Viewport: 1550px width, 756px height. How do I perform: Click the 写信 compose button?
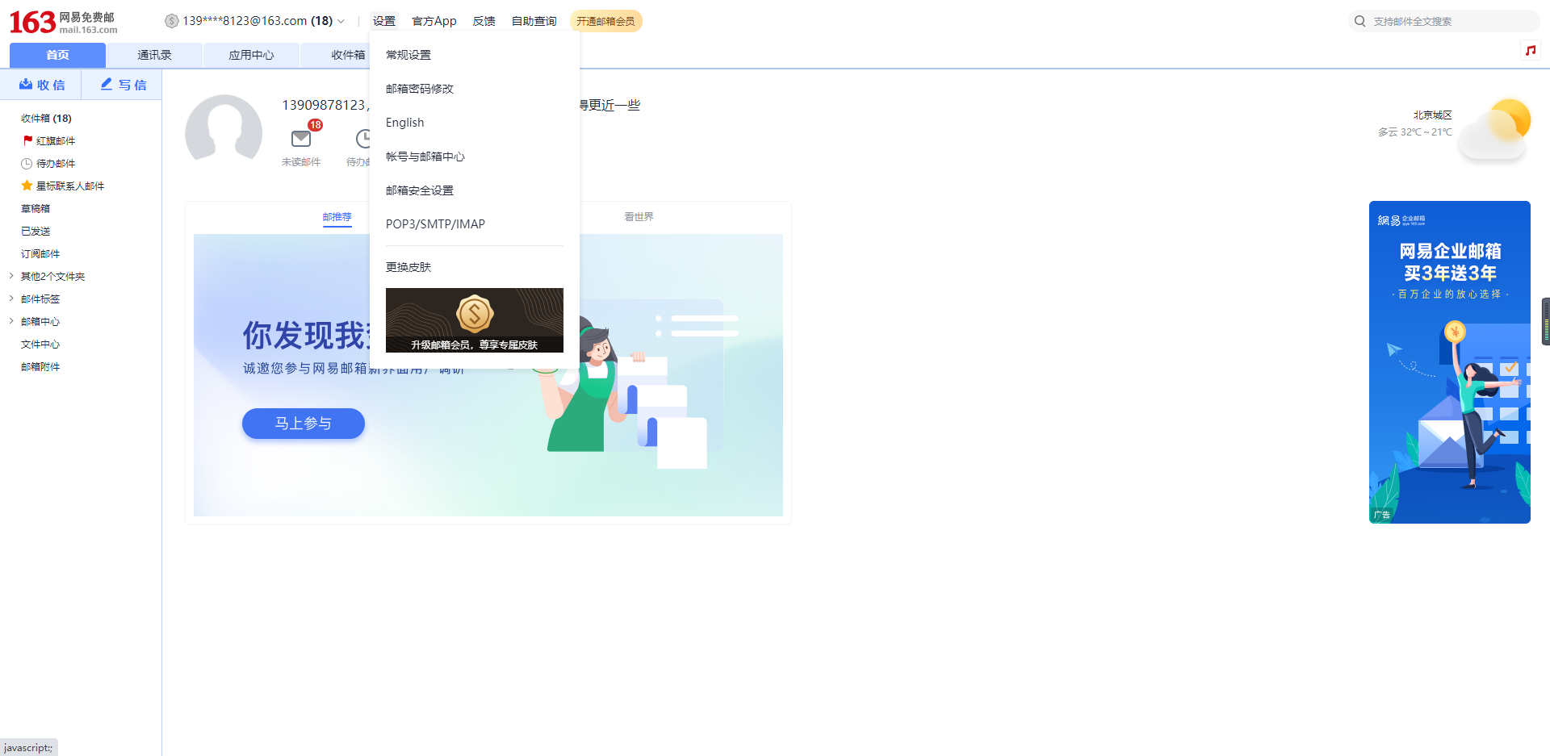point(123,85)
